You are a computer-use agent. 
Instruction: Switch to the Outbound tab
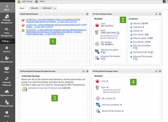click(47, 8)
